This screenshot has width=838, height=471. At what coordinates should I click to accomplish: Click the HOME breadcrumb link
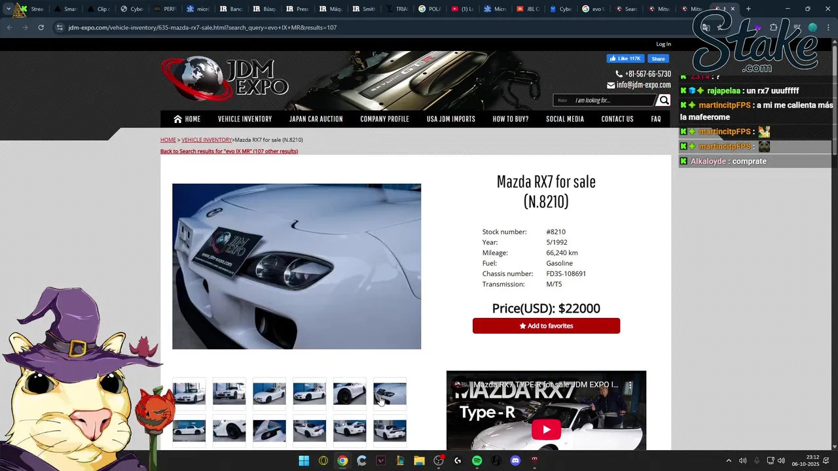coord(168,140)
